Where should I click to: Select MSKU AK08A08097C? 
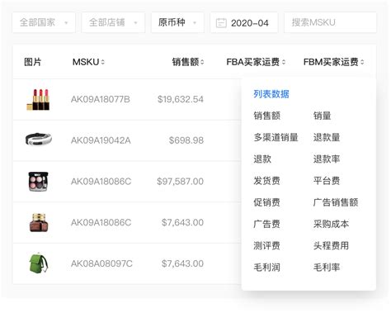click(101, 263)
